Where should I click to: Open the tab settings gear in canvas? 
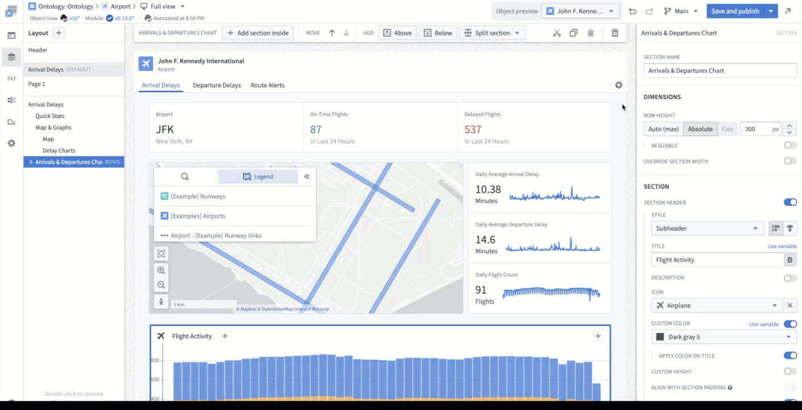619,85
